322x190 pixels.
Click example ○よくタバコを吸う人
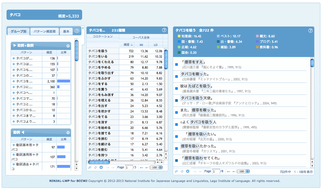pyautogui.click(x=198, y=122)
